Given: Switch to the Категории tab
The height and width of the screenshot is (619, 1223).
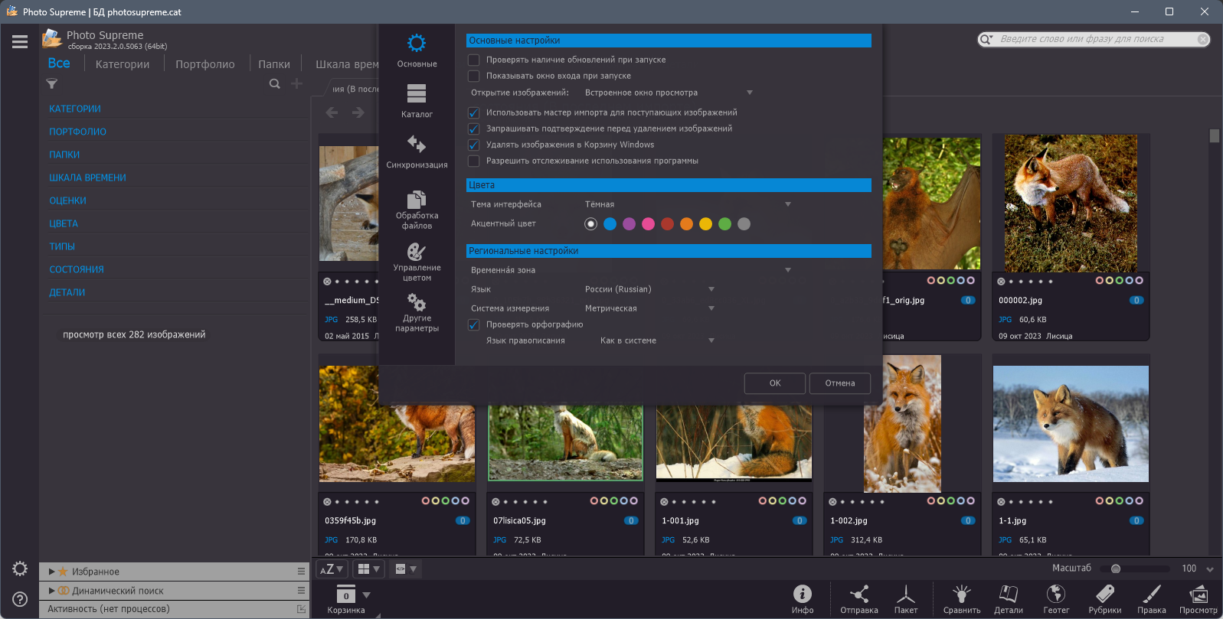Looking at the screenshot, I should pos(123,64).
